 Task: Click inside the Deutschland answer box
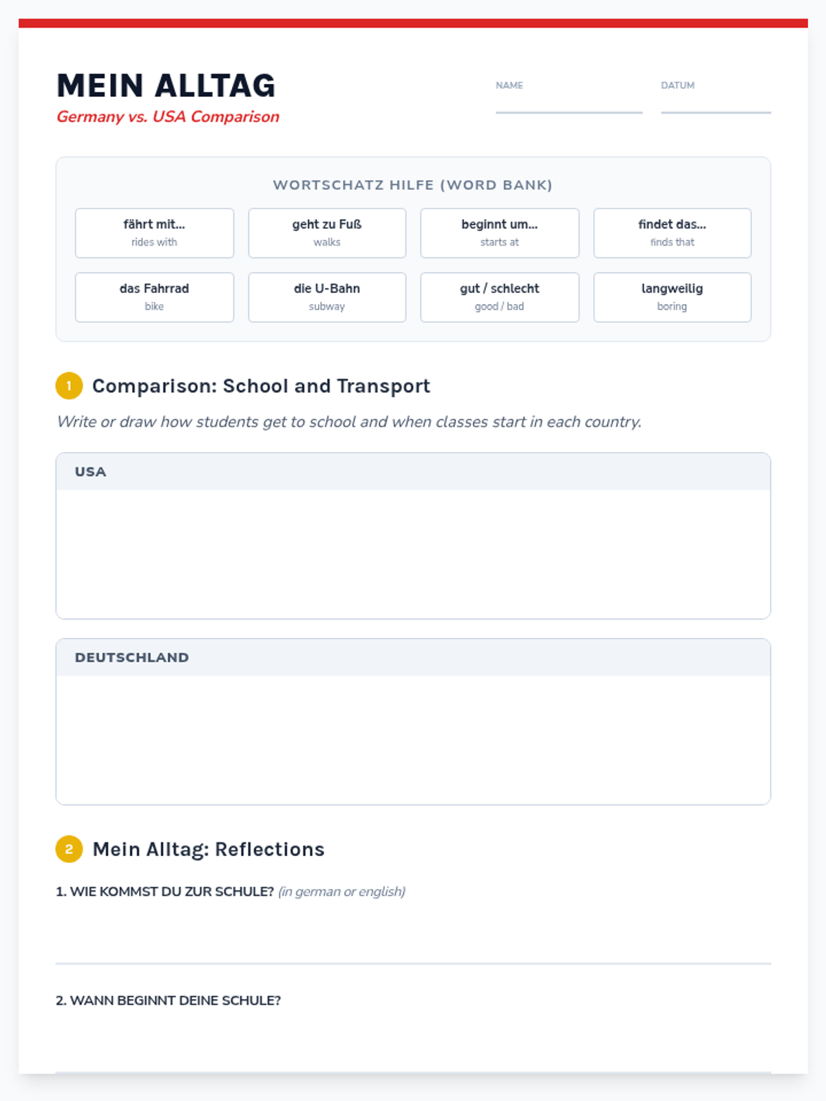[x=413, y=739]
